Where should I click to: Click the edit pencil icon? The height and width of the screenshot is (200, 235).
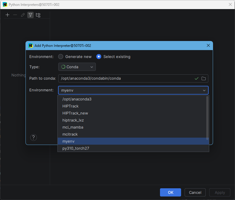click(x=23, y=15)
